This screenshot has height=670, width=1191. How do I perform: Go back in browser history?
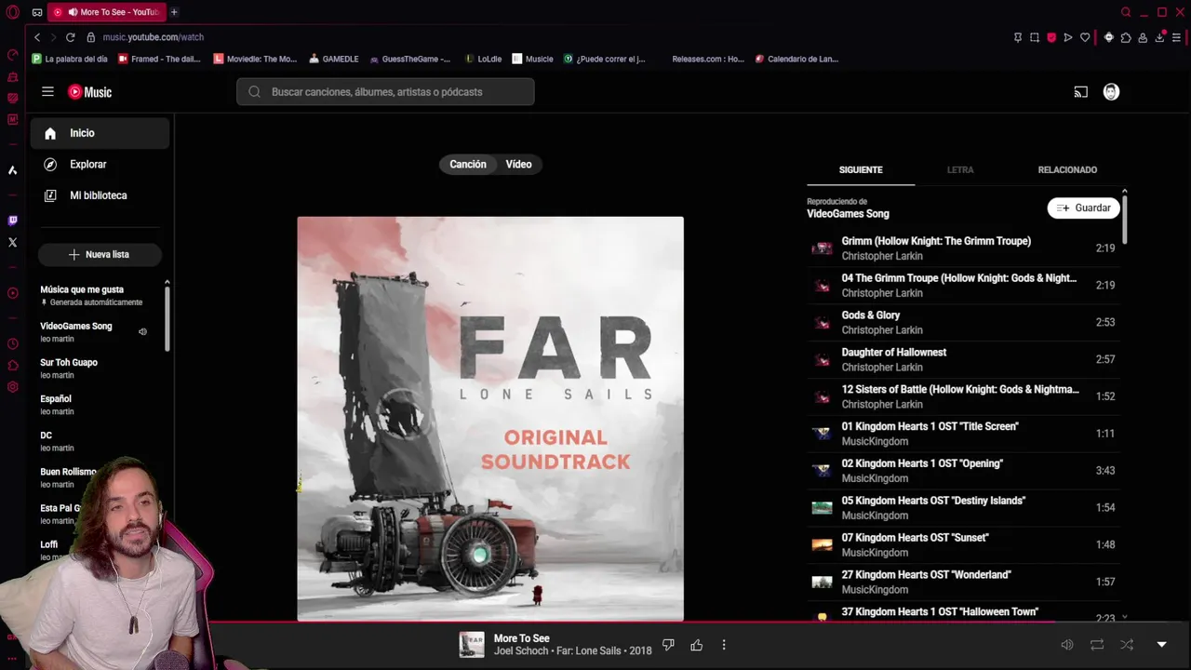pyautogui.click(x=37, y=37)
